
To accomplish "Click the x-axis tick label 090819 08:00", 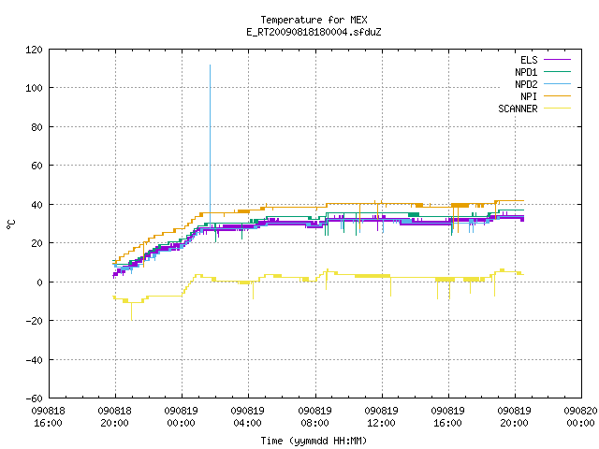I will (x=314, y=417).
